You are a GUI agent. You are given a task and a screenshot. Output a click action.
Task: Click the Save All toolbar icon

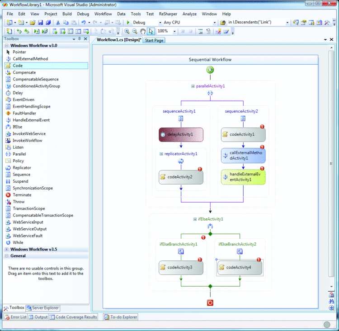coord(48,23)
